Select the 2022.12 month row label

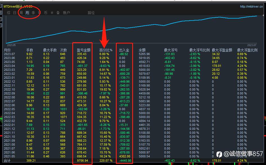(9, 82)
